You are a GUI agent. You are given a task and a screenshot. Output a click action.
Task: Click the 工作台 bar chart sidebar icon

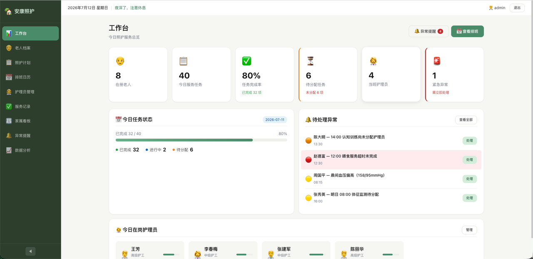point(9,33)
